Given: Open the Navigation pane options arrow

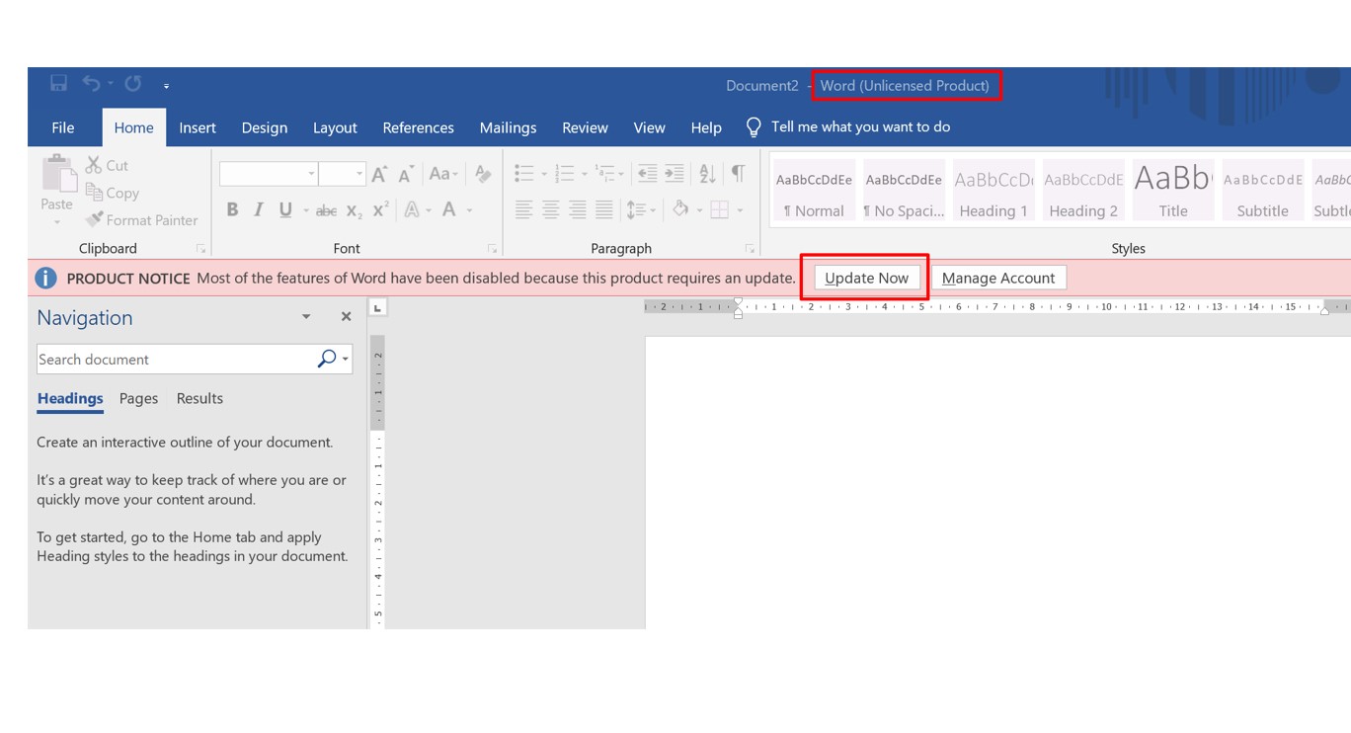Looking at the screenshot, I should pos(306,317).
